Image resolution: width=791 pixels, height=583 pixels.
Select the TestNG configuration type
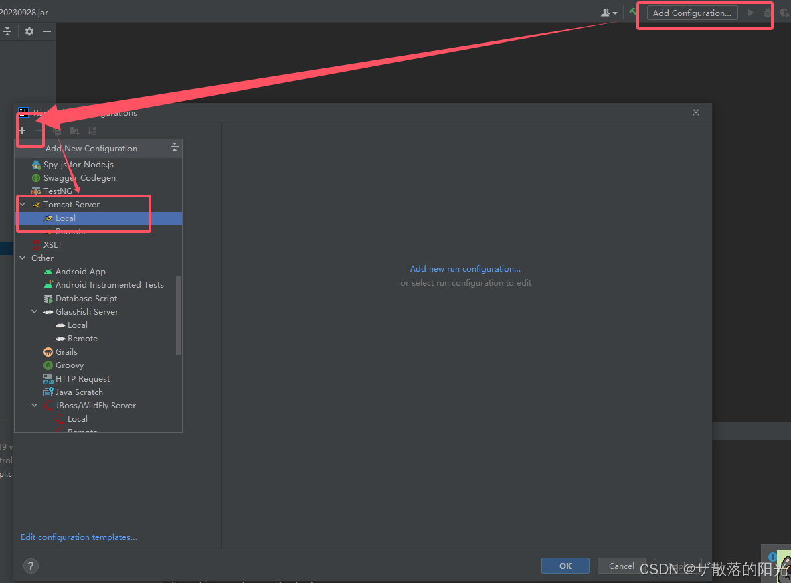64,191
